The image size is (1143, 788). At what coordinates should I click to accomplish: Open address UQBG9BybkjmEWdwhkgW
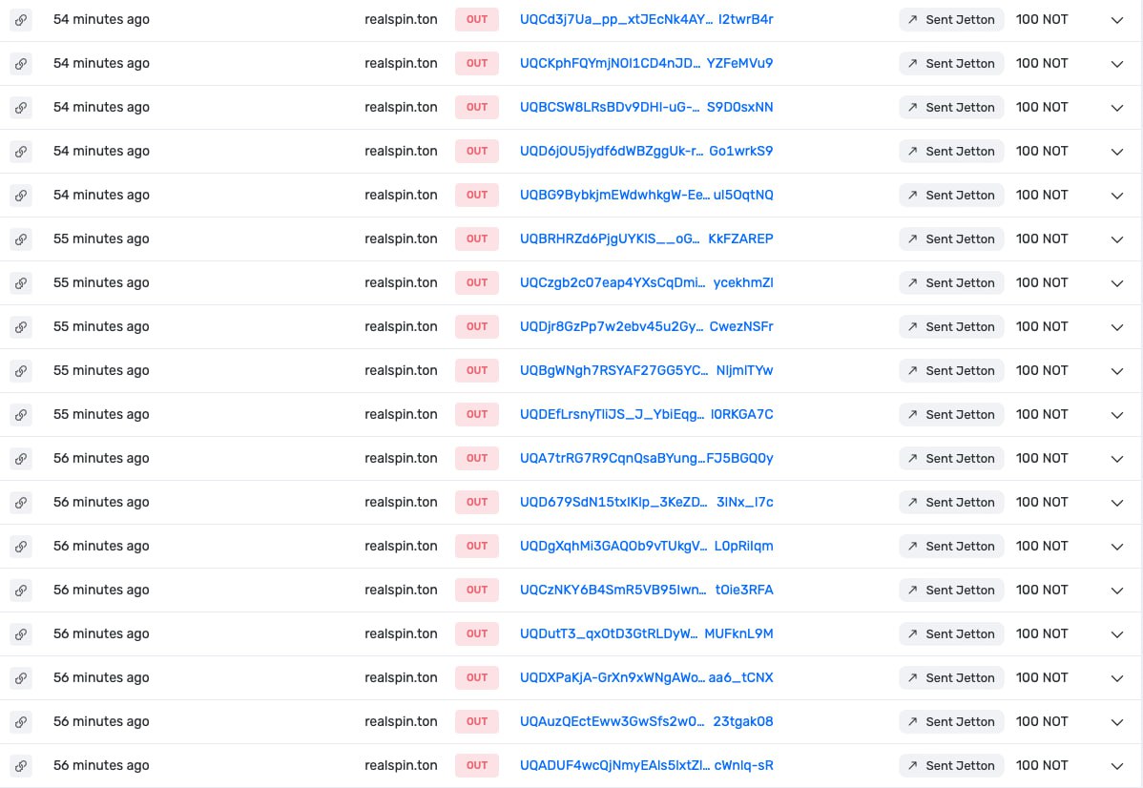tap(647, 195)
